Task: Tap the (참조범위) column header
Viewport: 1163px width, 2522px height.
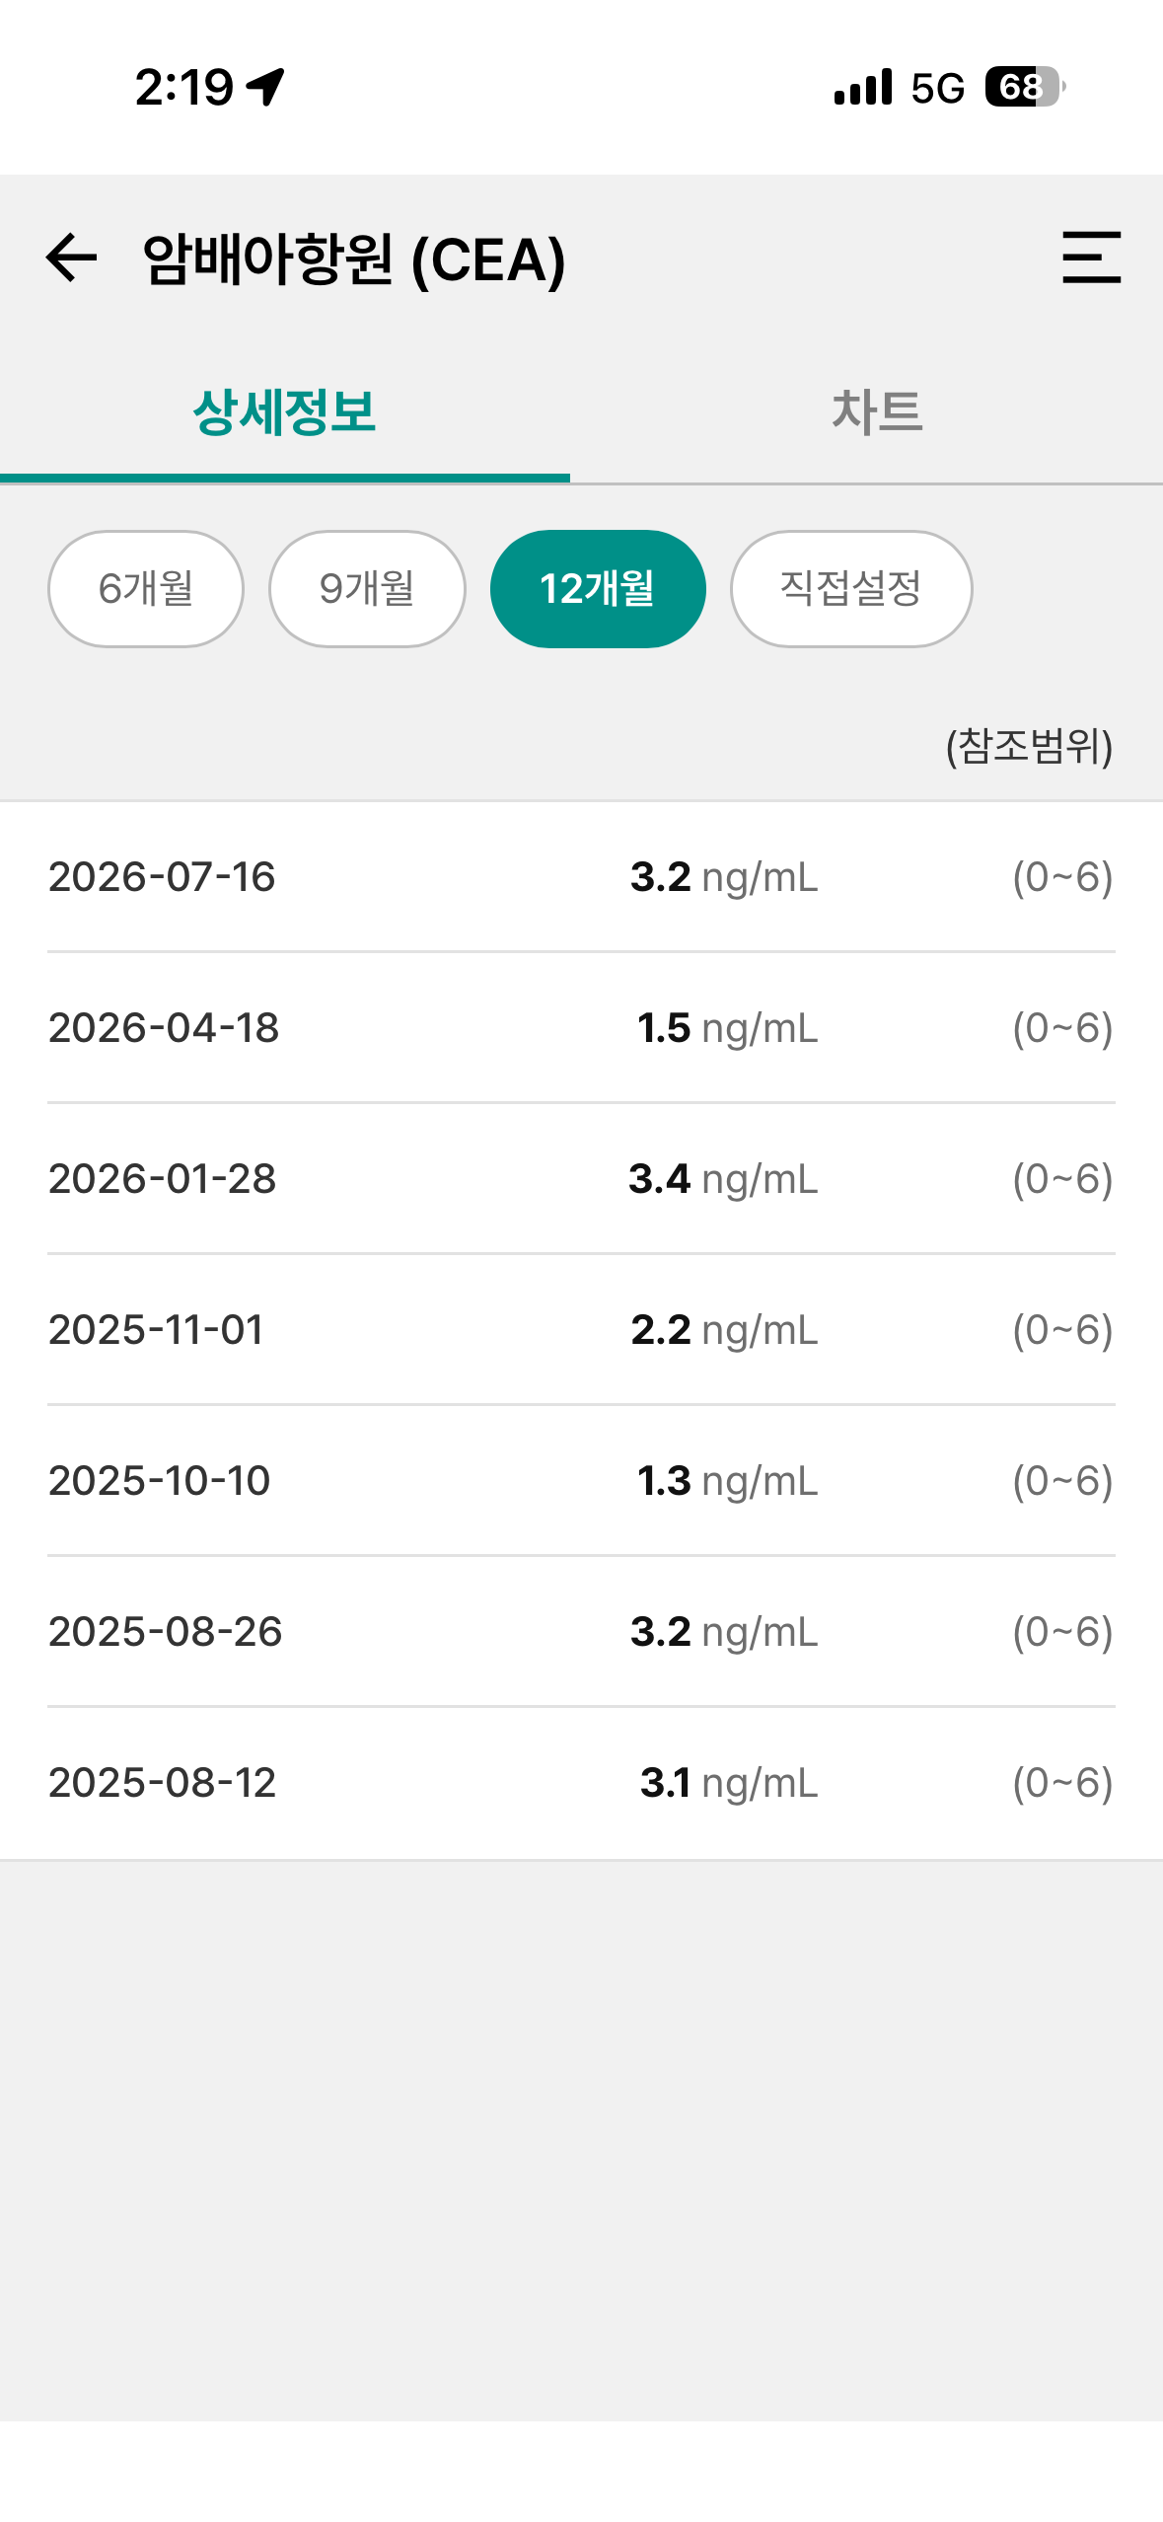Action: 1029,746
